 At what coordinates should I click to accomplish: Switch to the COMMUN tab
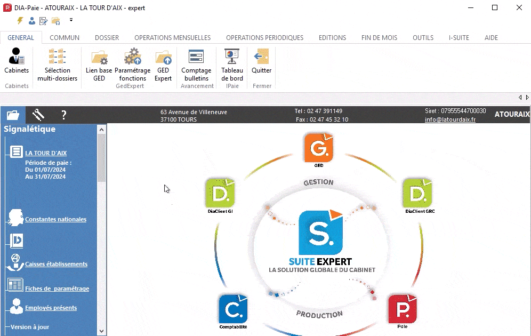click(x=65, y=37)
